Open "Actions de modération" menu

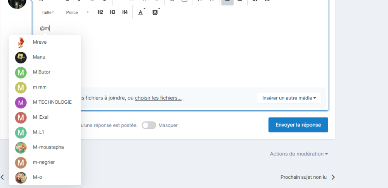tap(299, 154)
